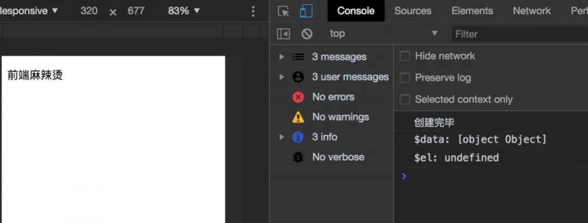Click the blue info icon

tap(298, 137)
